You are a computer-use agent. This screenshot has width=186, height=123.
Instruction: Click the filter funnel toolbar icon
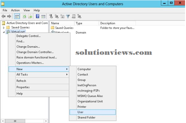[x=68, y=17]
